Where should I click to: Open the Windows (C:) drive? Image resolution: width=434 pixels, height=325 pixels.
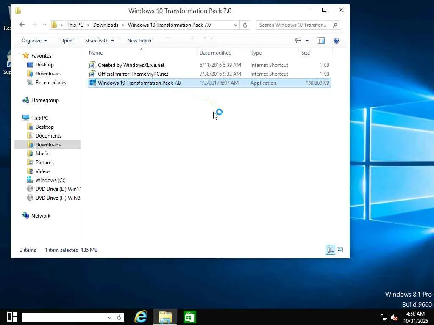coord(50,180)
